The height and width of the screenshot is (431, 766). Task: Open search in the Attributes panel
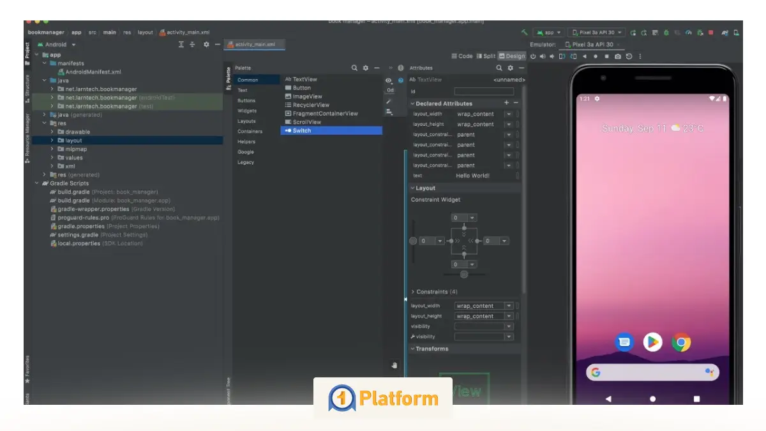point(499,68)
